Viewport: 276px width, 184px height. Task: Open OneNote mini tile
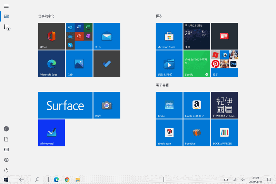coord(88,36)
